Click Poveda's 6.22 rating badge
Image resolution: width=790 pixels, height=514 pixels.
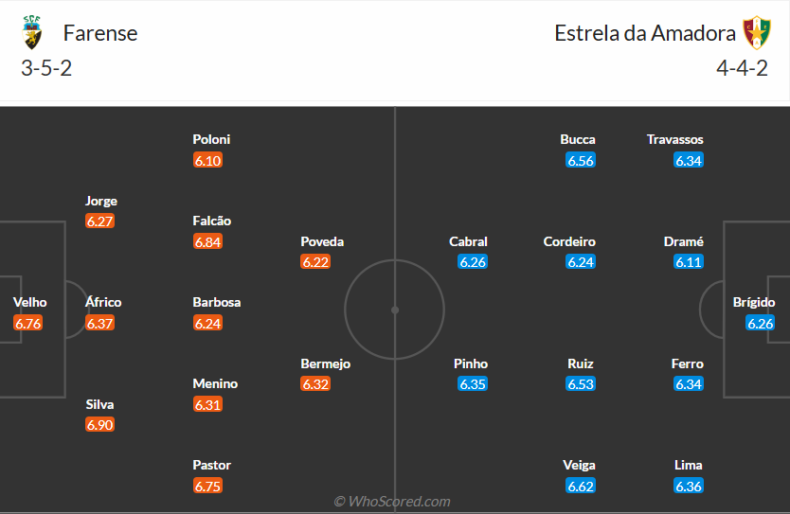[315, 262]
